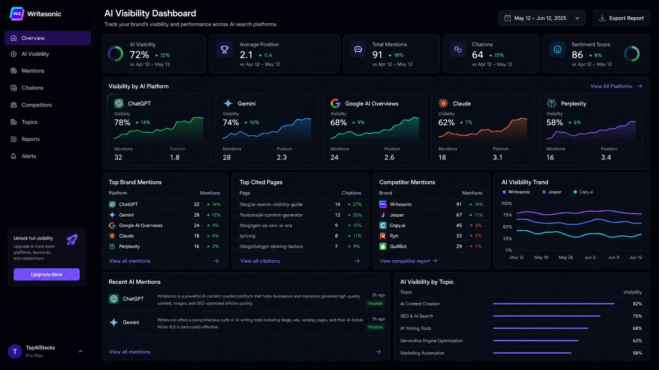Viewport: 659px width, 370px height.
Task: Click the ChatGPT logo in platform card
Action: click(119, 103)
